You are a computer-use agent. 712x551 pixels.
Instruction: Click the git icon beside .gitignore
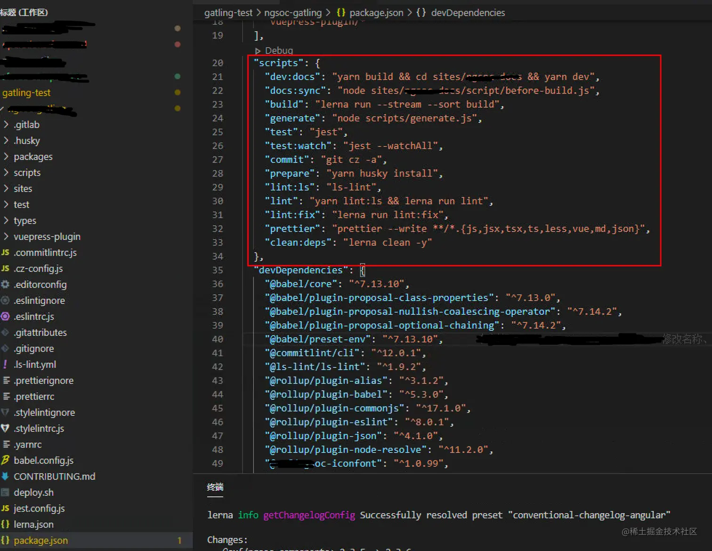pyautogui.click(x=5, y=349)
